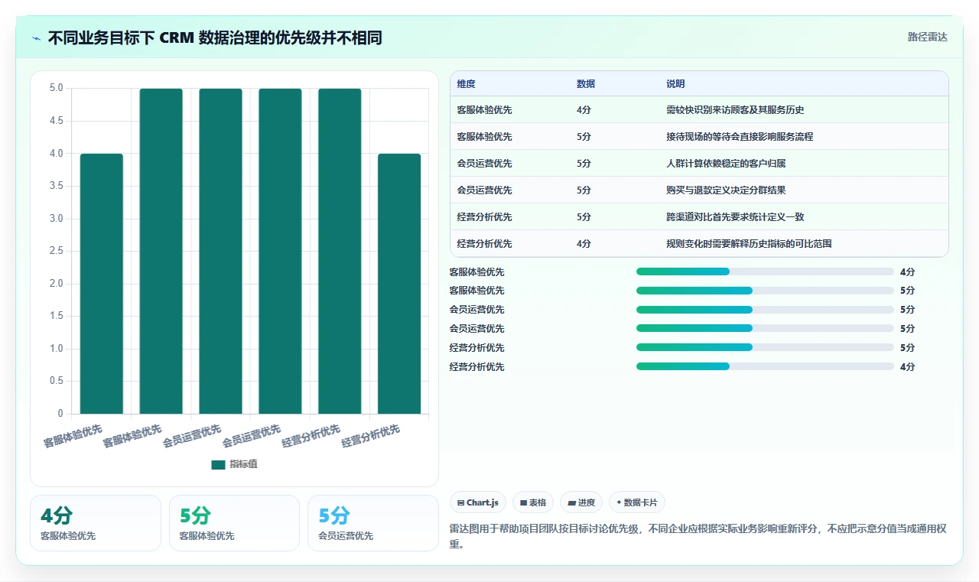Click the y-axis label 5.0
Viewport: 979px width, 582px height.
(56, 88)
